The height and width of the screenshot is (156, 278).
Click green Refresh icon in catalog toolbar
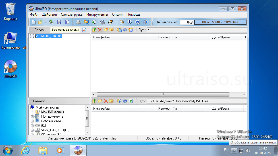[x=131, y=101]
